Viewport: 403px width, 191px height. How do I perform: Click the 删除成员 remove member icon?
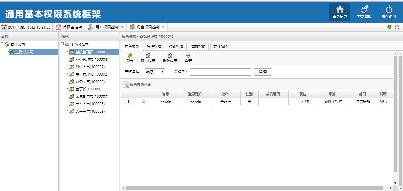(170, 56)
